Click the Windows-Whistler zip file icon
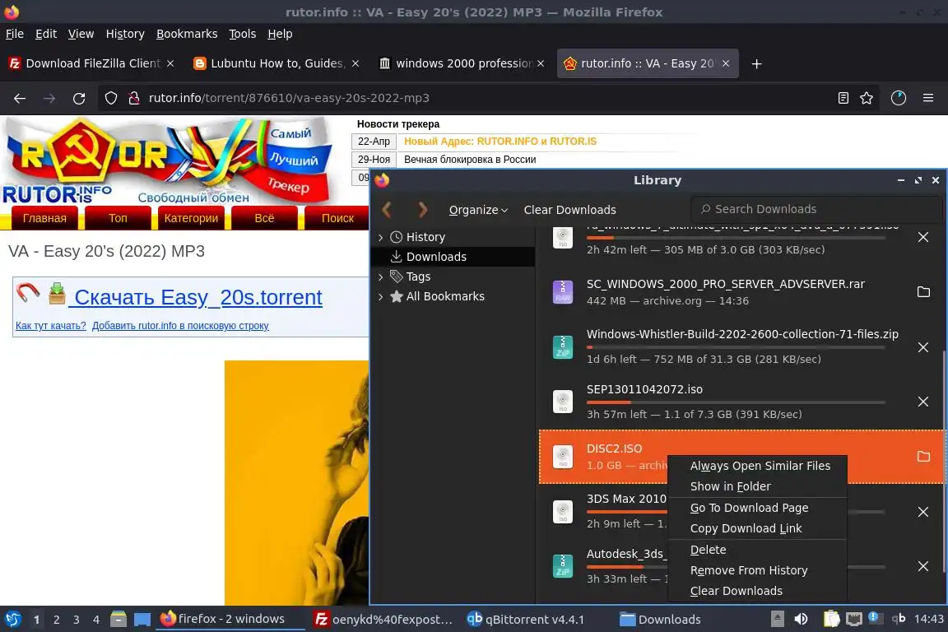The image size is (948, 632). click(563, 347)
